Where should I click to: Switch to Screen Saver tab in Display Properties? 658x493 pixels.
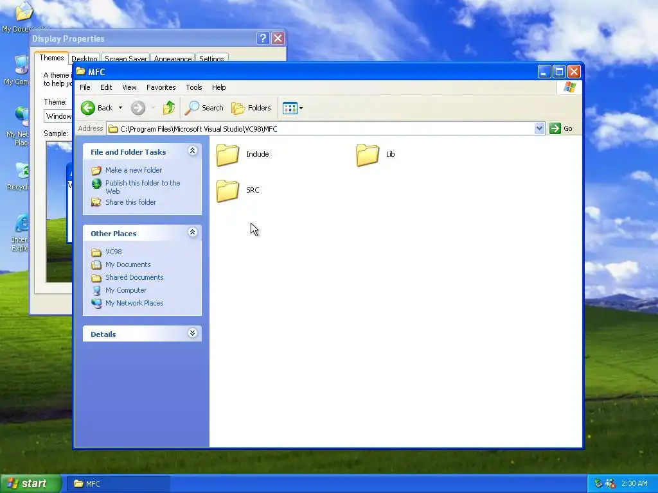pyautogui.click(x=125, y=58)
